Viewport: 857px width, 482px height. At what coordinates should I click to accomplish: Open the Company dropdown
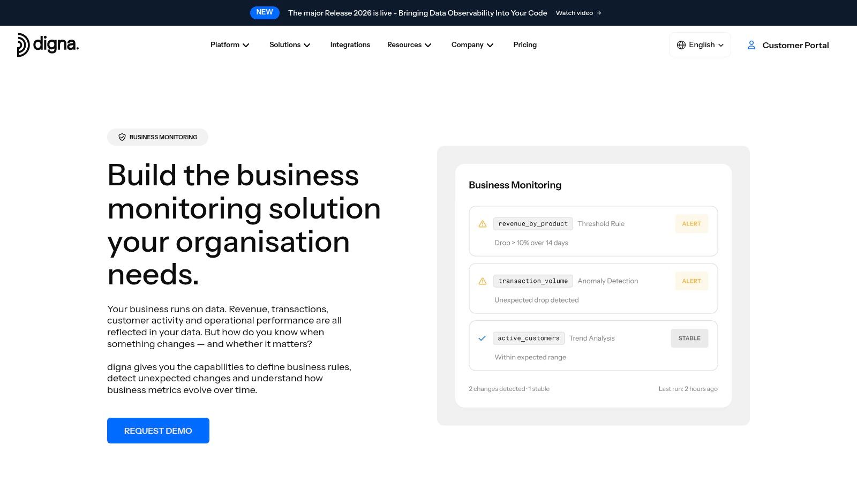pyautogui.click(x=472, y=45)
